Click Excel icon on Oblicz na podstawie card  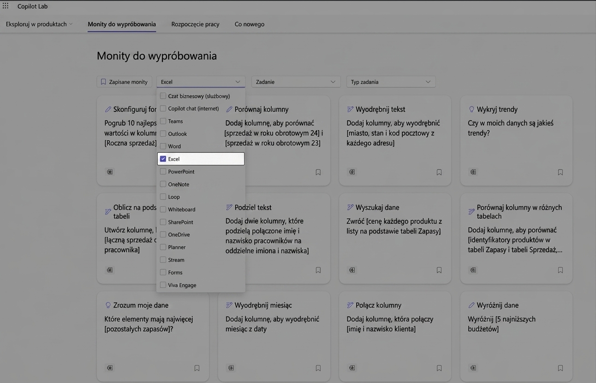pos(110,270)
